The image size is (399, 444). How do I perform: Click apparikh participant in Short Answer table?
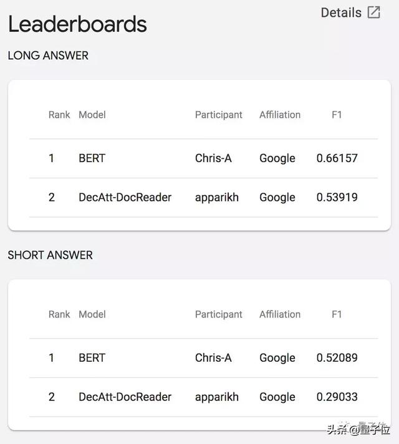pos(217,397)
